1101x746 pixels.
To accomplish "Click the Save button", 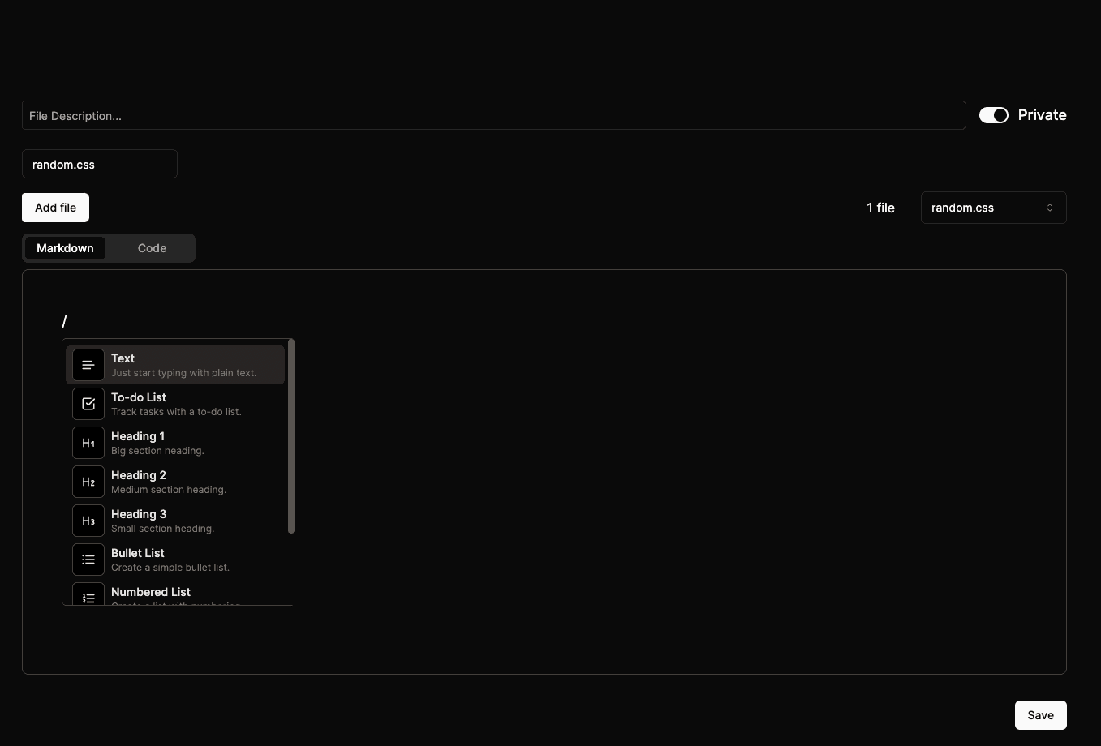I will (1040, 715).
